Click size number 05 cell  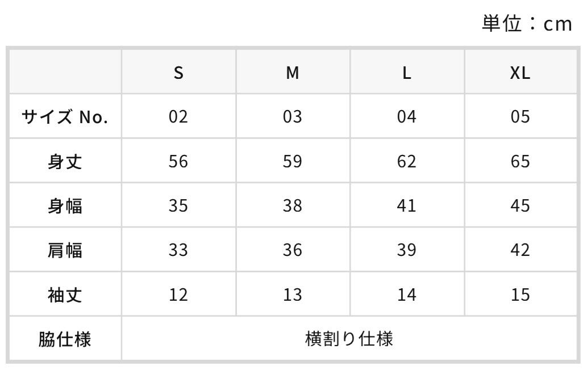coord(521,116)
